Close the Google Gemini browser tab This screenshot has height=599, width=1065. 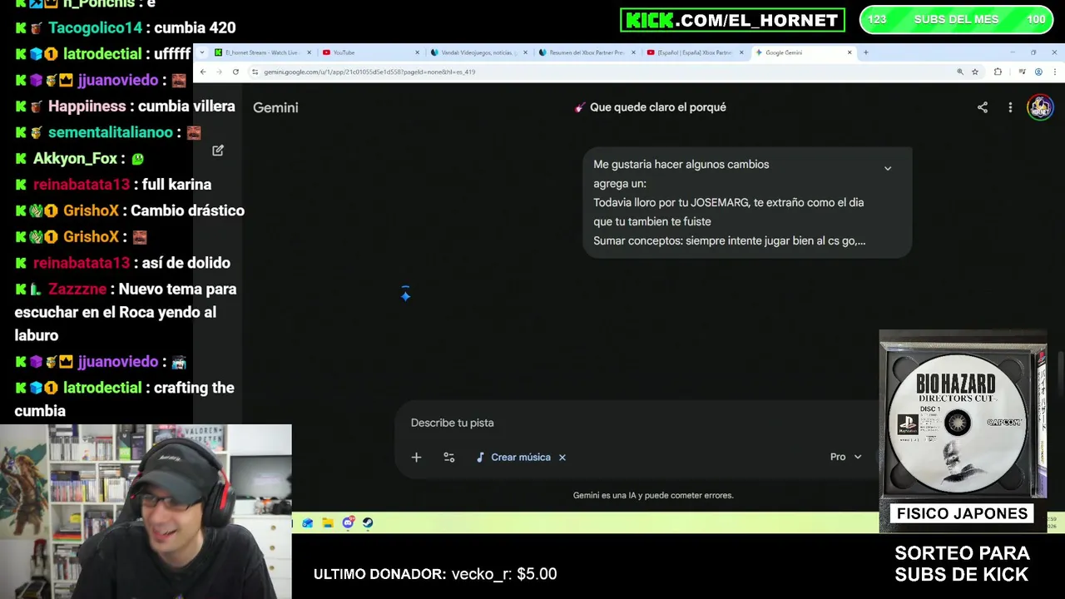(850, 52)
